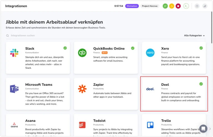Open the user profile avatar icon
Image resolution: width=213 pixels, height=137 pixels.
[x=186, y=6]
